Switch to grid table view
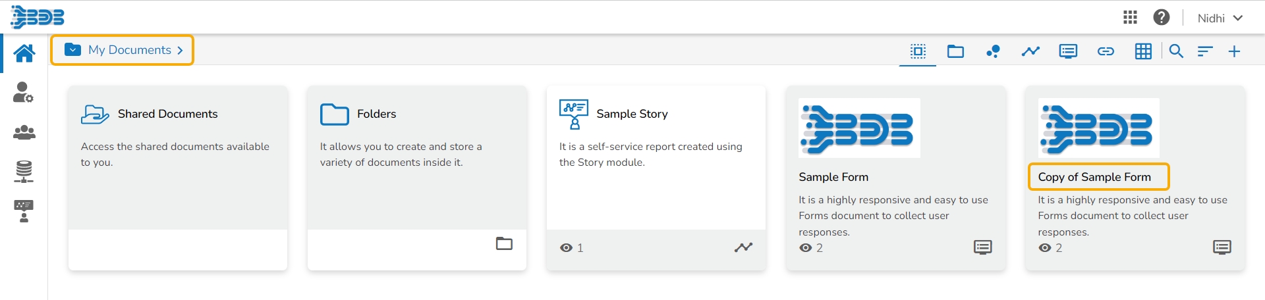Screen dimensions: 1265x300 point(1143,51)
